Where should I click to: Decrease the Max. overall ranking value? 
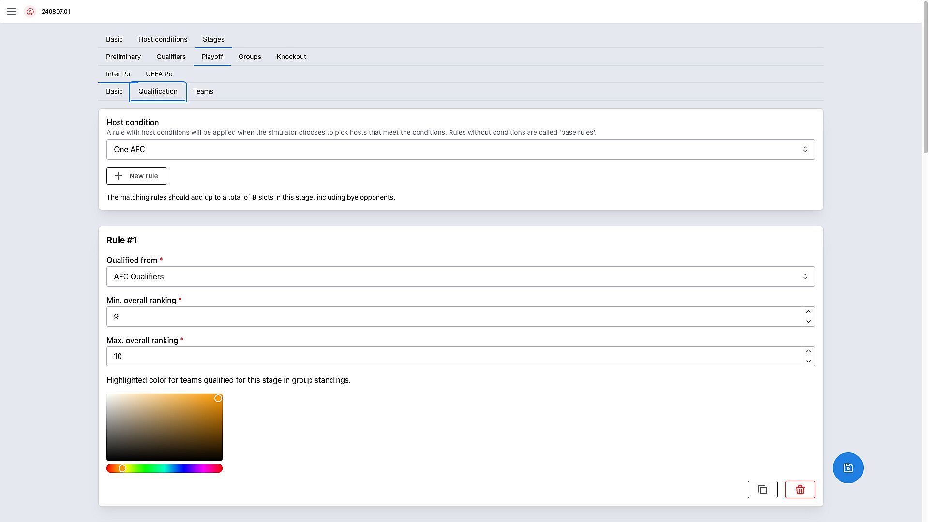(x=808, y=362)
